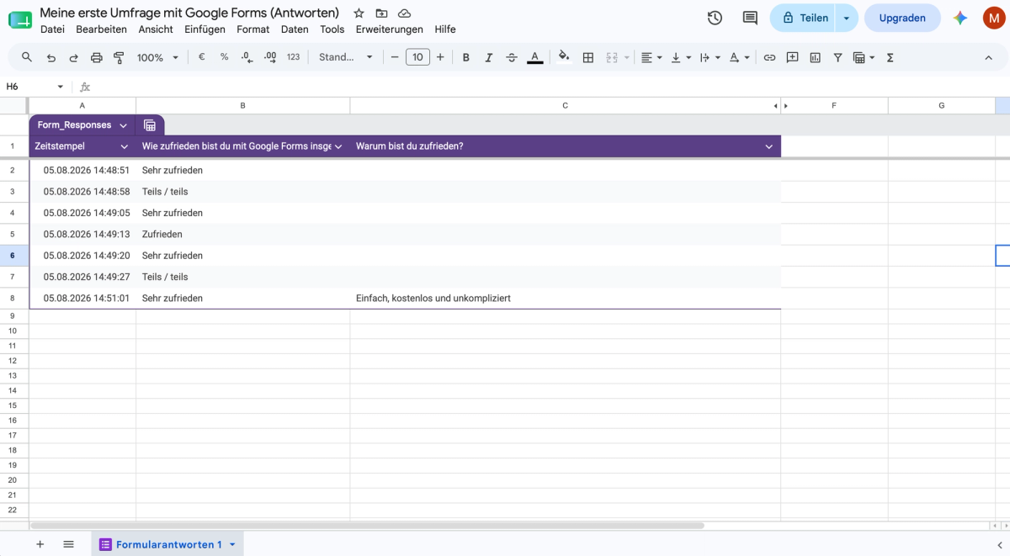
Task: Open font family dropdown
Action: 346,57
